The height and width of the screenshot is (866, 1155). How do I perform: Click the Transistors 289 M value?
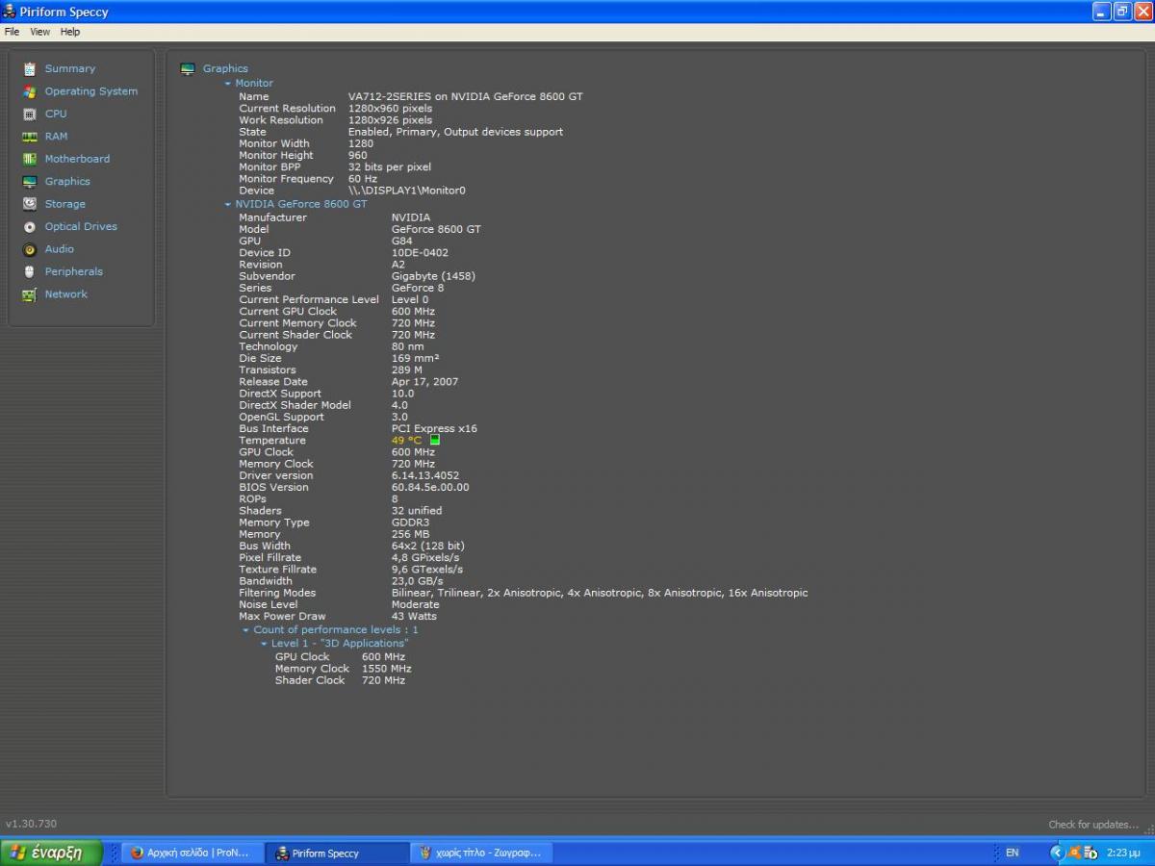[x=407, y=370]
